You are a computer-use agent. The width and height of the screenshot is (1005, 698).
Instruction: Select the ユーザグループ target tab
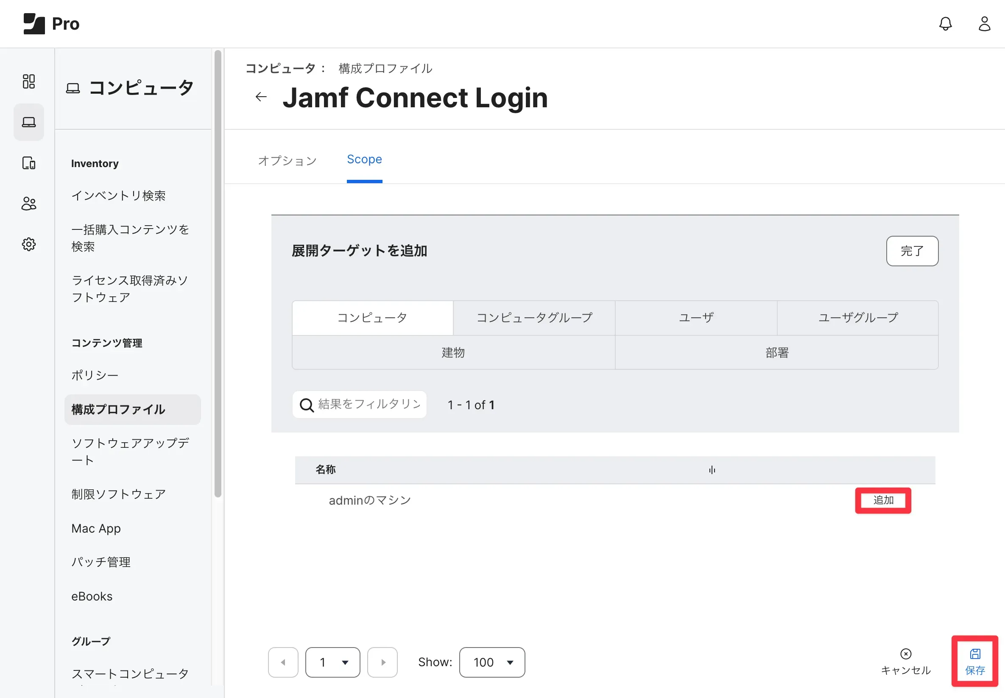(x=857, y=318)
